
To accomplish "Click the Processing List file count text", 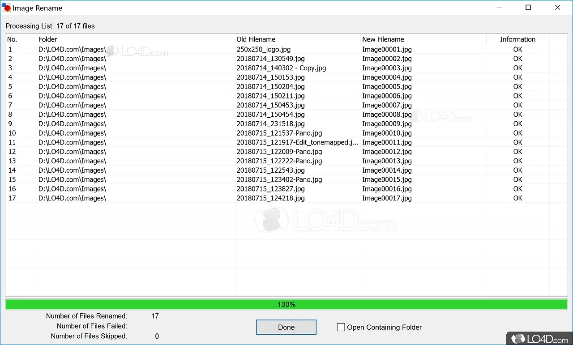I will point(50,26).
